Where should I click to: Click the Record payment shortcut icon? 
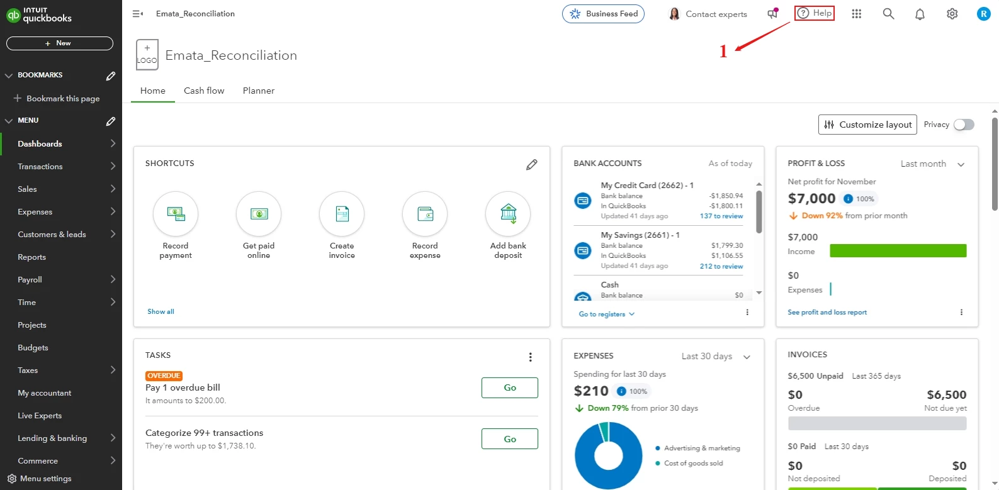click(x=176, y=214)
